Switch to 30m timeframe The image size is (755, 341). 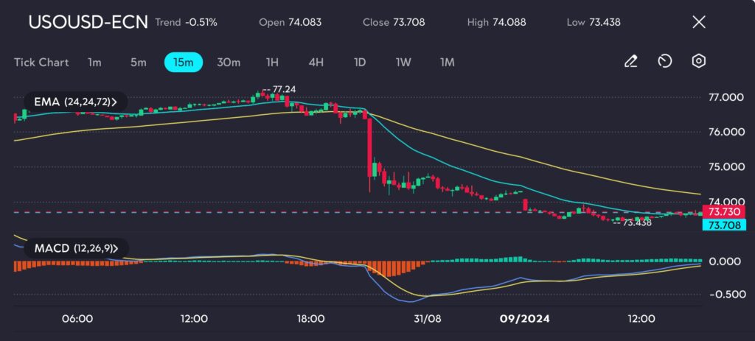[x=229, y=63]
